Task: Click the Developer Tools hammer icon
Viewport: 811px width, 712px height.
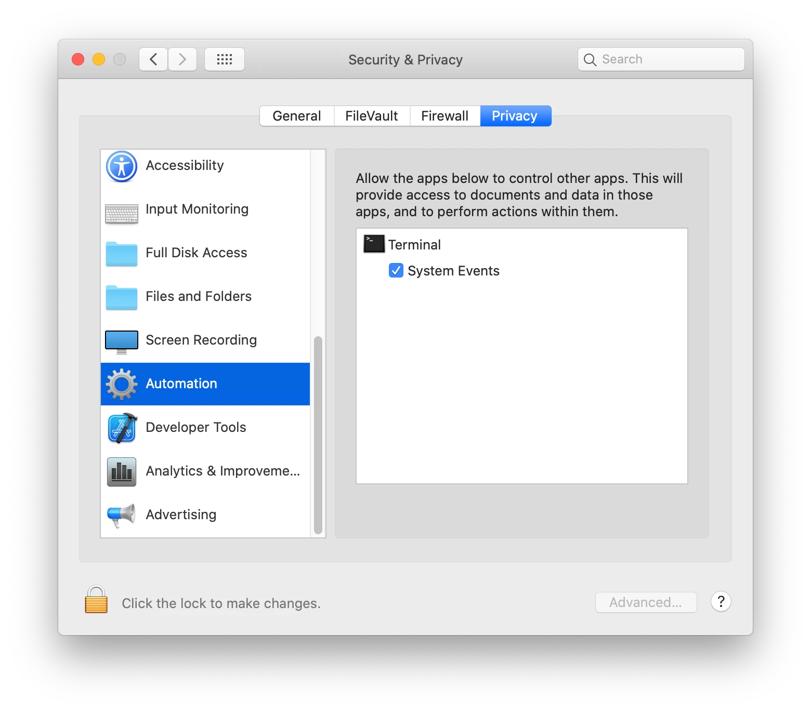Action: click(122, 428)
